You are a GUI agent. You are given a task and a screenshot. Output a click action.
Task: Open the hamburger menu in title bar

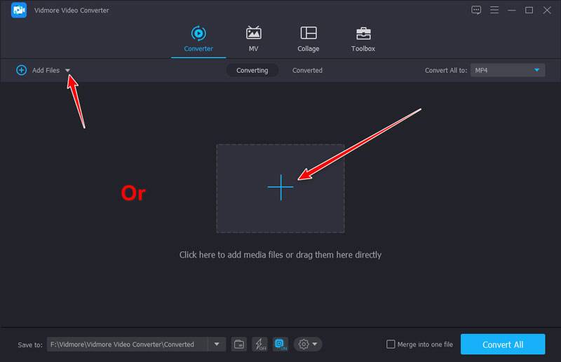494,10
